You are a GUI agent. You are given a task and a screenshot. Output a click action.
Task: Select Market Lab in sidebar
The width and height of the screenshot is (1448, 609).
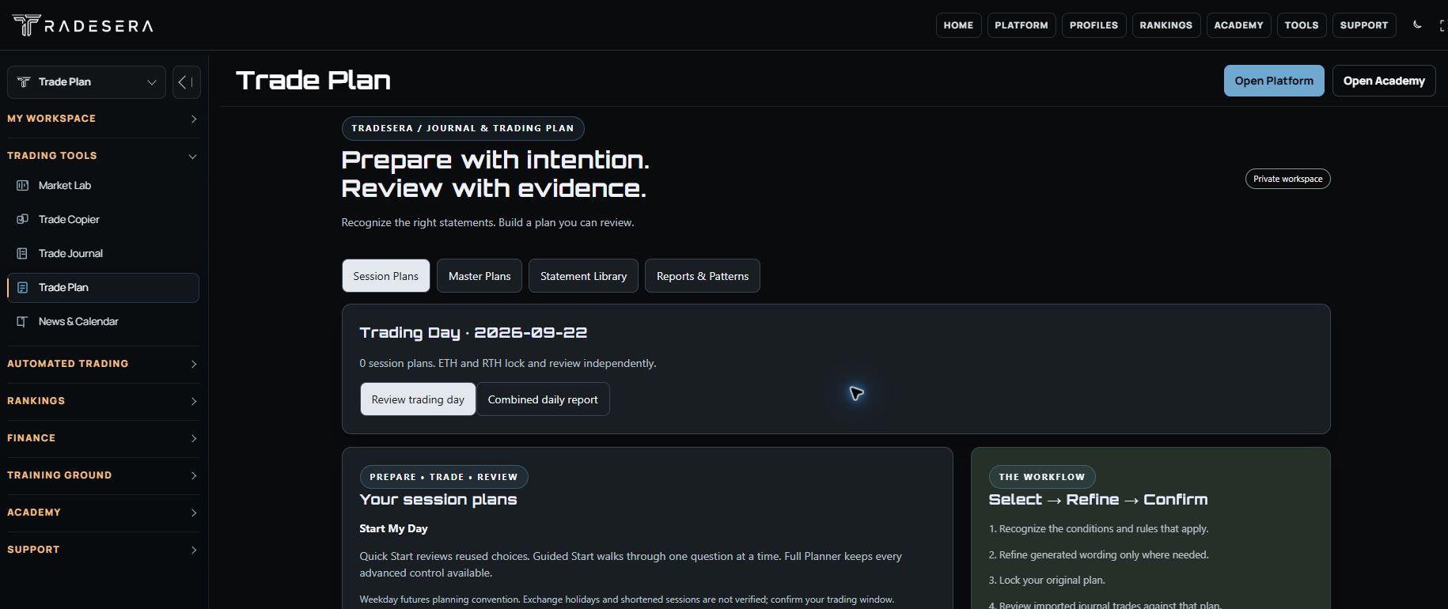point(103,186)
